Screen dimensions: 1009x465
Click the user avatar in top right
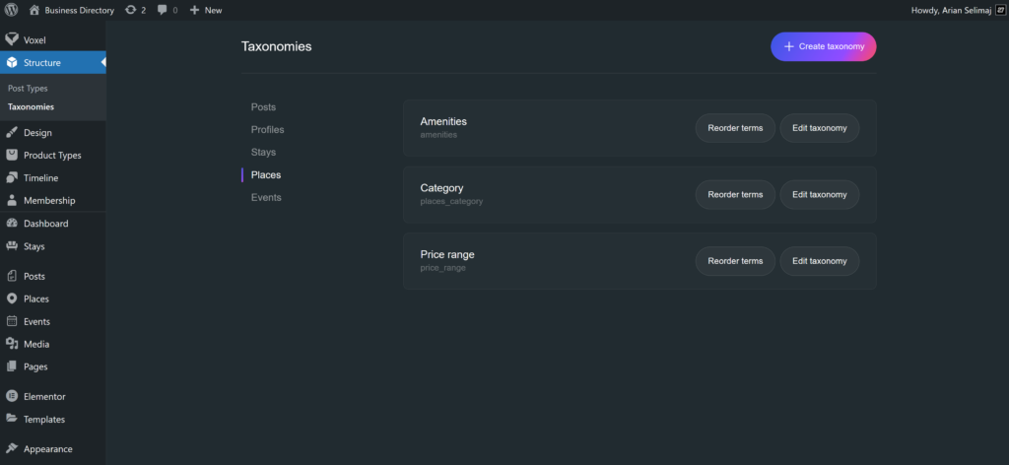(x=1000, y=10)
